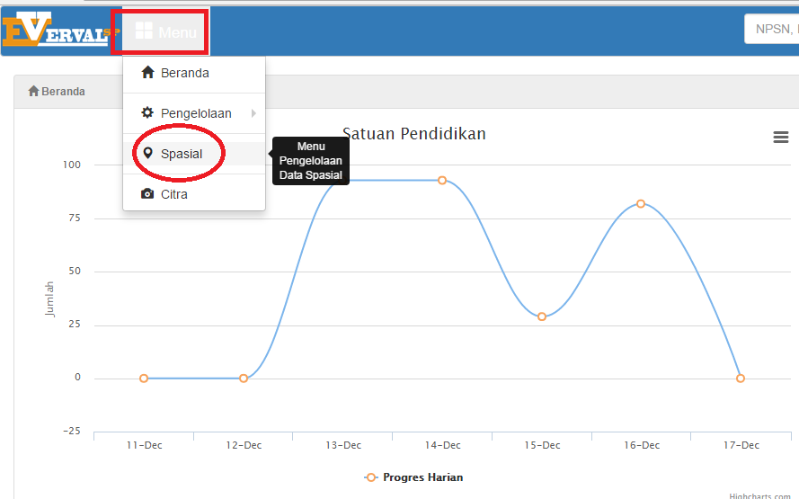Toggle the Progres Harian legend series
Image resolution: width=799 pixels, height=499 pixels.
coord(413,477)
